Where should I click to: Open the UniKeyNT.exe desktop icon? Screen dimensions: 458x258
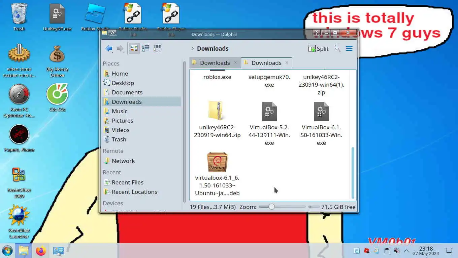pyautogui.click(x=57, y=17)
